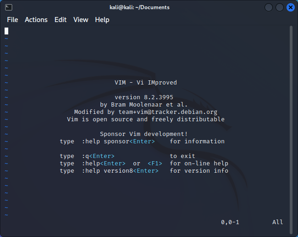298x237 pixels.
Task: Click the terminal icon in the title bar
Action: pyautogui.click(x=9, y=7)
